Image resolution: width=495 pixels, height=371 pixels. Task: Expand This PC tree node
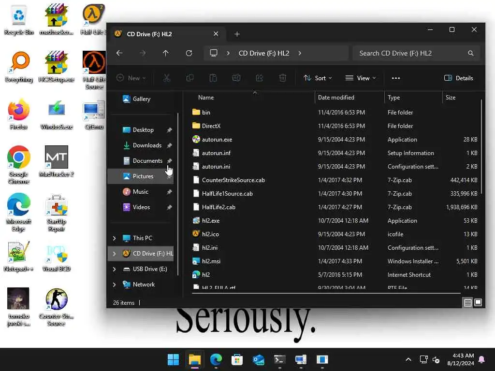[x=114, y=238]
